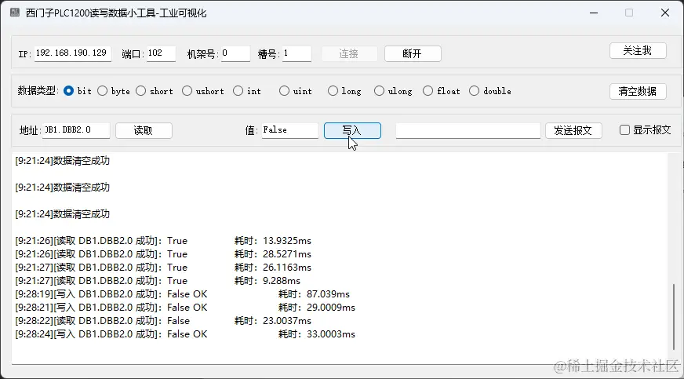Click log line with 26.1163ms
This screenshot has width=684, height=379.
pyautogui.click(x=163, y=268)
